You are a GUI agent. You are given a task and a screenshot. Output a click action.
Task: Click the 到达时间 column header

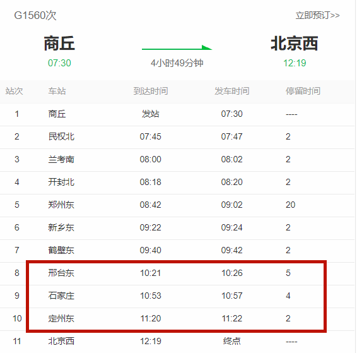point(151,91)
